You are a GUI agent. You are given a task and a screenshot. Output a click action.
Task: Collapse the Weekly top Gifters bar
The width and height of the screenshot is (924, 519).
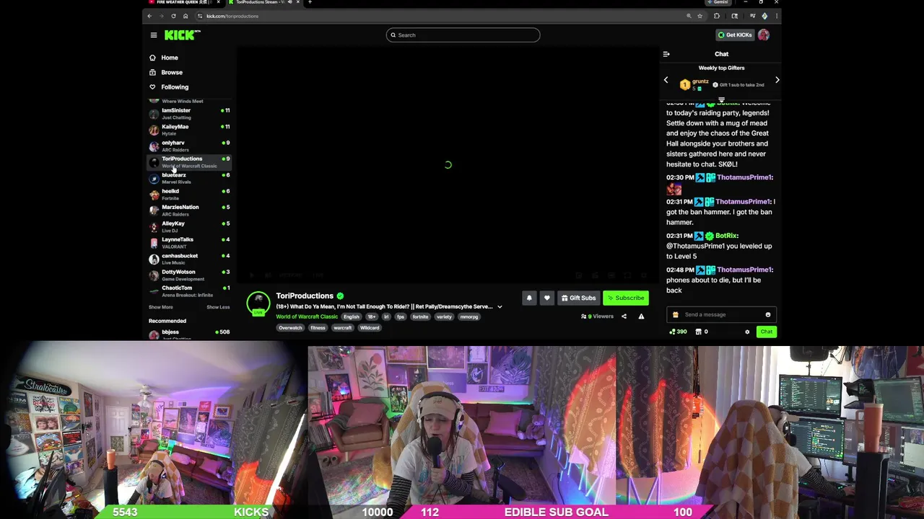[721, 100]
